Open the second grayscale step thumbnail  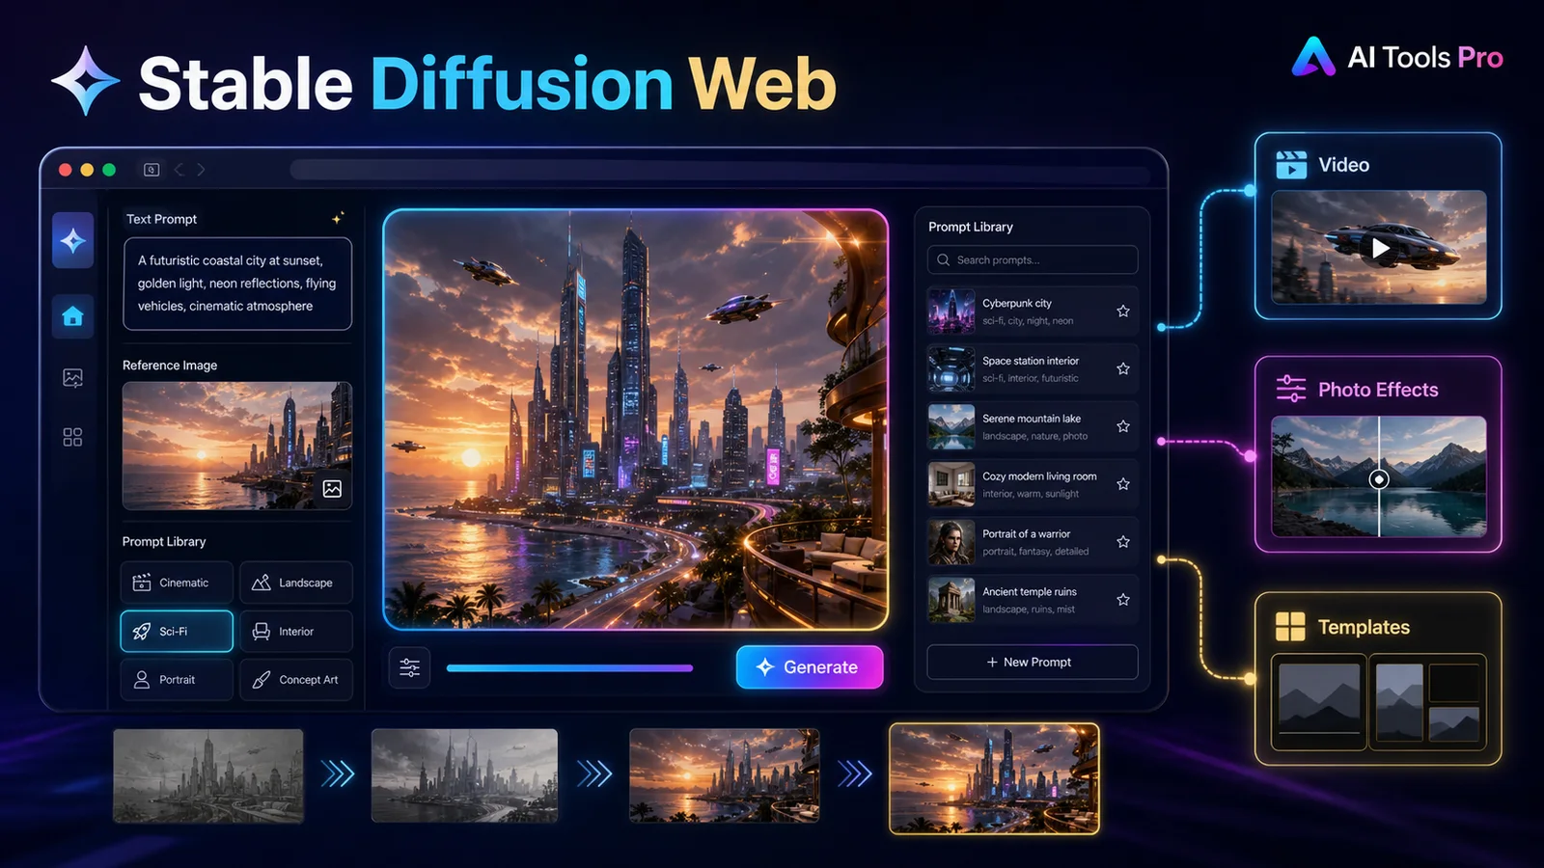click(x=465, y=775)
